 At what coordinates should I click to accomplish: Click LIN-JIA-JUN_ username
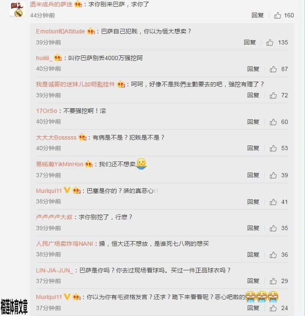pyautogui.click(x=55, y=270)
